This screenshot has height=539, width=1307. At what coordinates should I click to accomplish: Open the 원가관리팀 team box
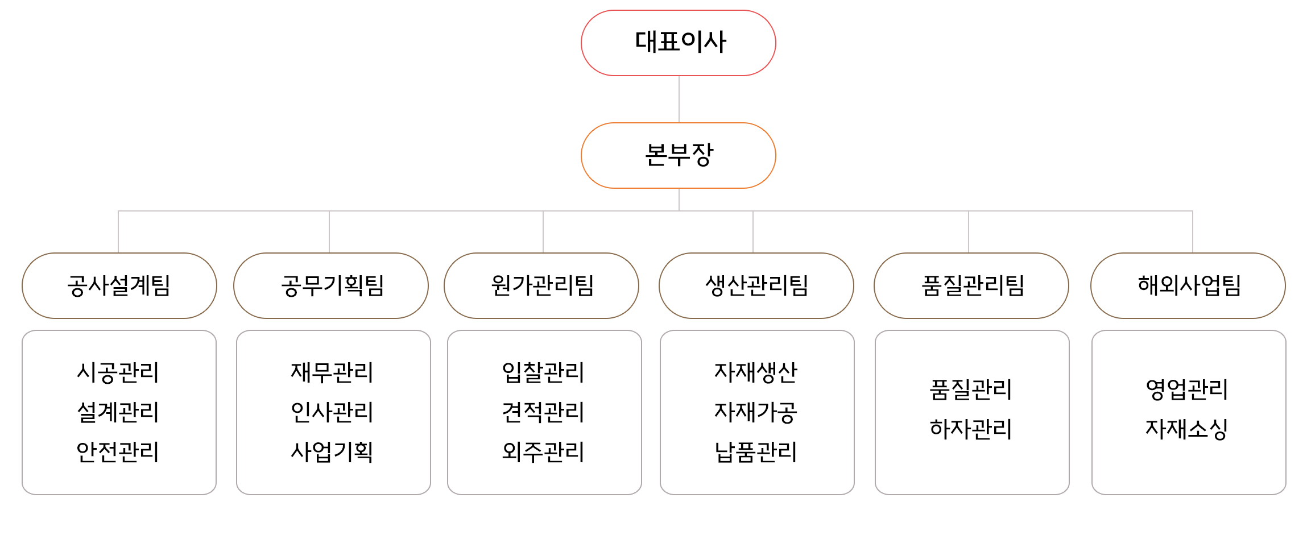pyautogui.click(x=541, y=285)
